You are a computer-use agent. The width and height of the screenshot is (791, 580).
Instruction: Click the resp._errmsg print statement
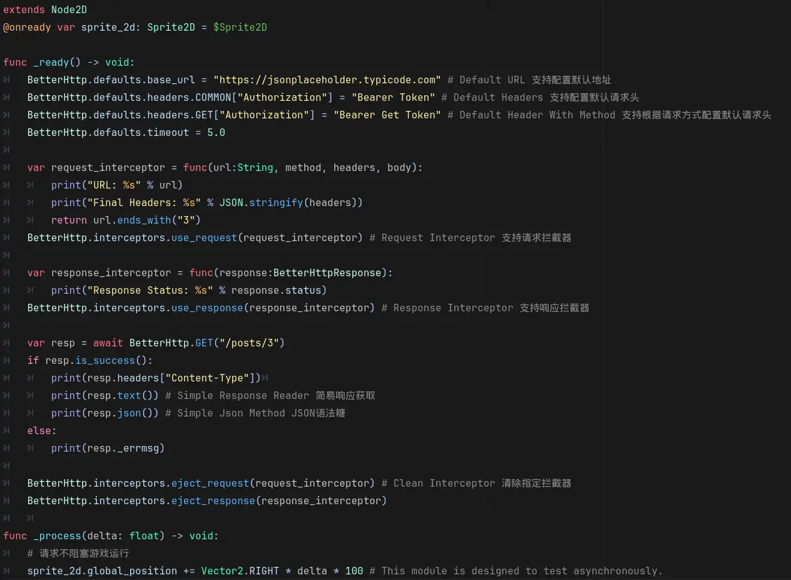coord(108,448)
